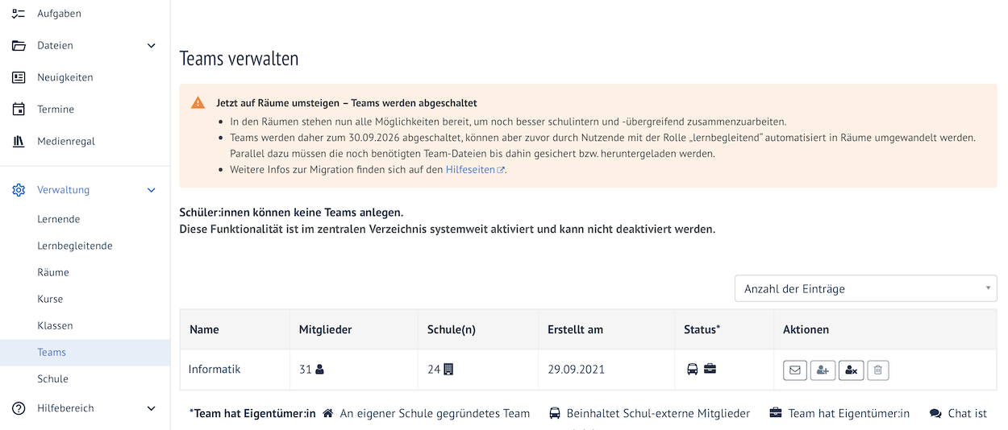This screenshot has width=1008, height=430.
Task: Select Räume in the sidebar
Action: pyautogui.click(x=53, y=272)
